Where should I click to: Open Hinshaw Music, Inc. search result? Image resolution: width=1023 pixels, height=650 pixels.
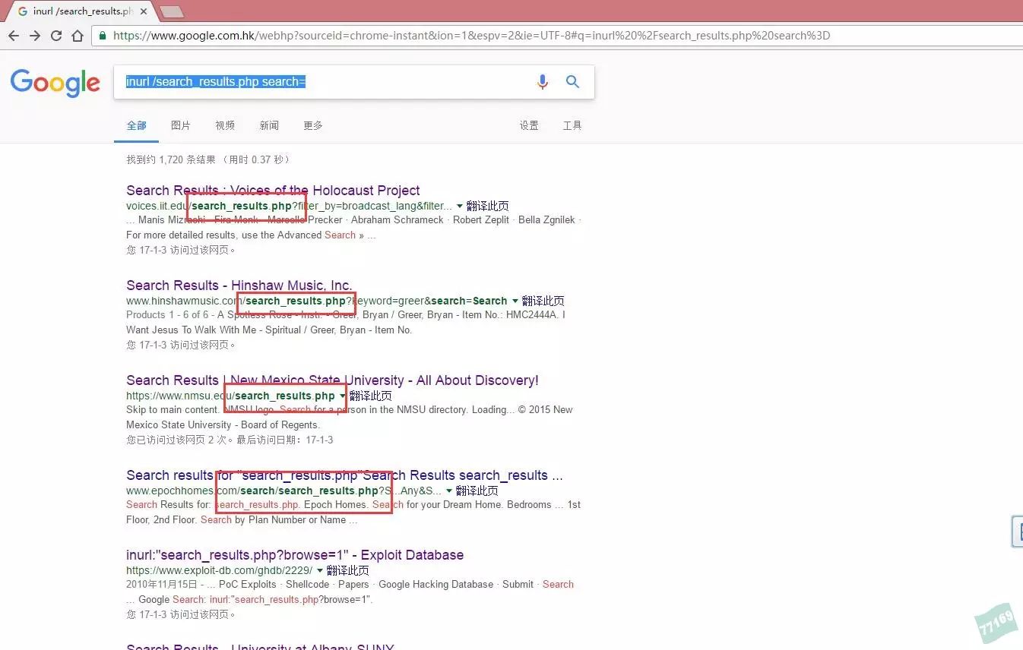click(239, 286)
